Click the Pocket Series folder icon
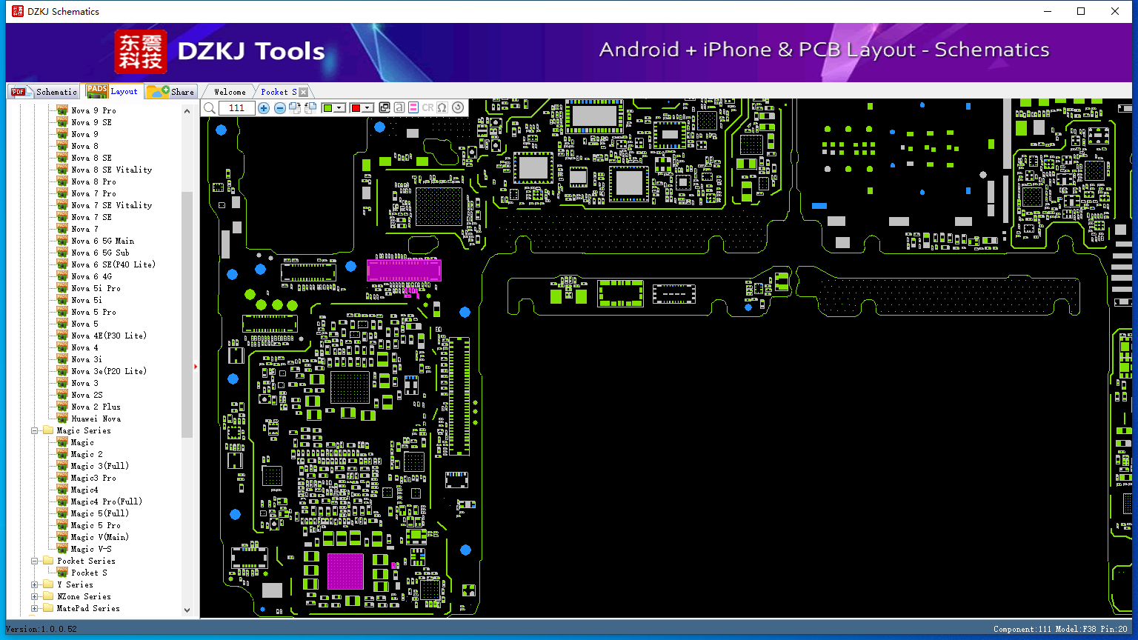1138x640 pixels. pyautogui.click(x=48, y=561)
